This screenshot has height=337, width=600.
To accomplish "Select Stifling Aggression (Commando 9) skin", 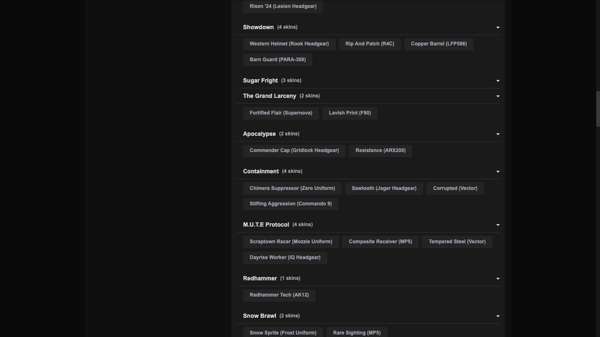I will pyautogui.click(x=291, y=204).
